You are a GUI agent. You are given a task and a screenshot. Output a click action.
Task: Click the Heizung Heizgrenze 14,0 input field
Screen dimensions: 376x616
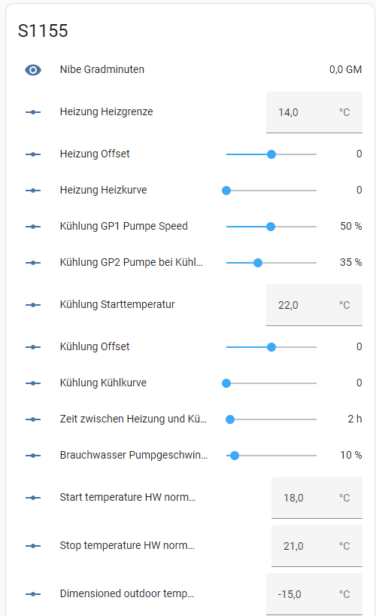314,112
